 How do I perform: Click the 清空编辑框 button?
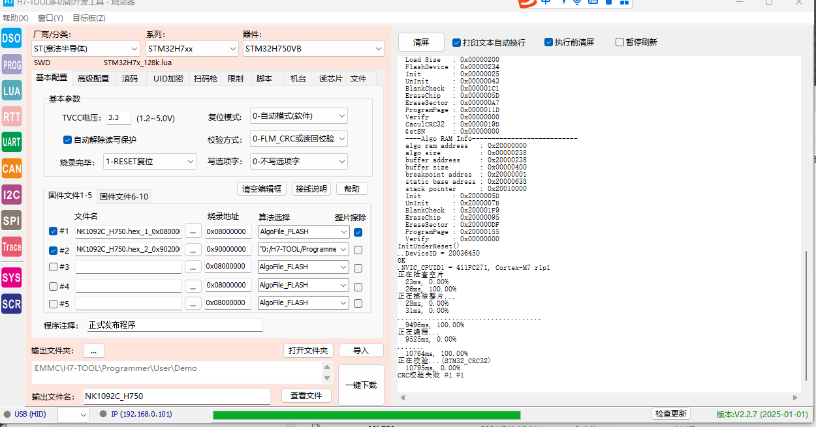click(x=262, y=189)
